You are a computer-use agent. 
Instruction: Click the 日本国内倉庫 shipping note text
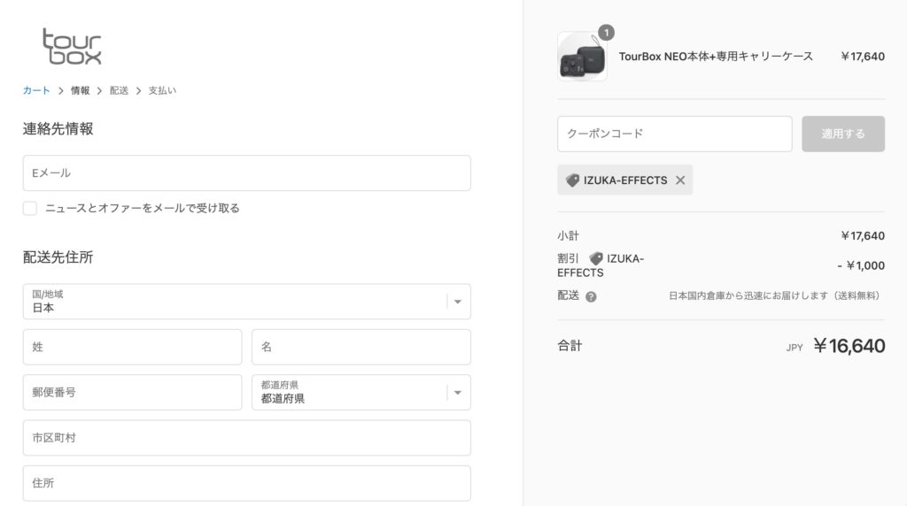coord(774,295)
